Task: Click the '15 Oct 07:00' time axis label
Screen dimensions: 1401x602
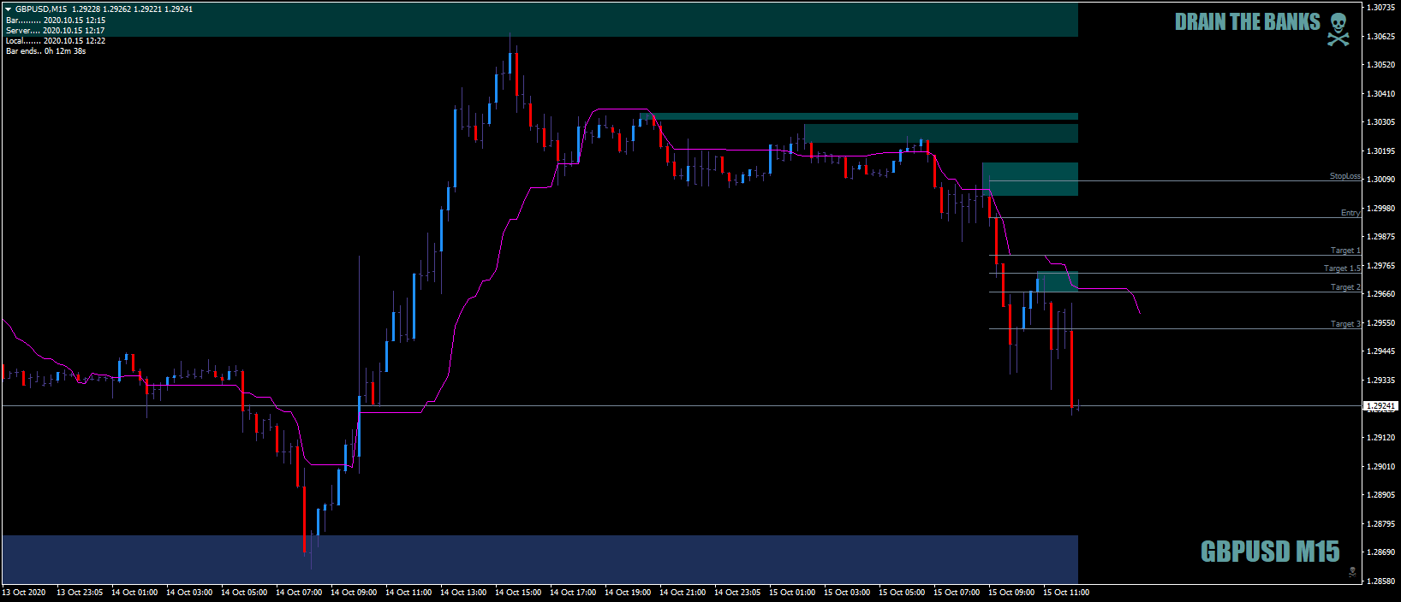Action: tap(957, 592)
